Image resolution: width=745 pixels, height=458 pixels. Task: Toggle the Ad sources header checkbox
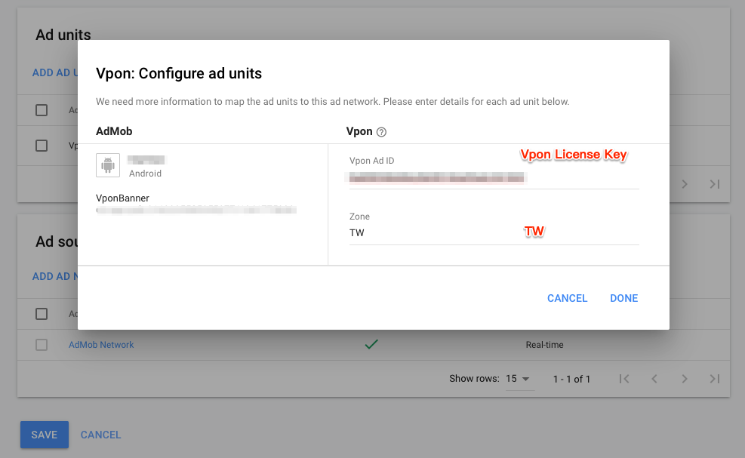42,314
